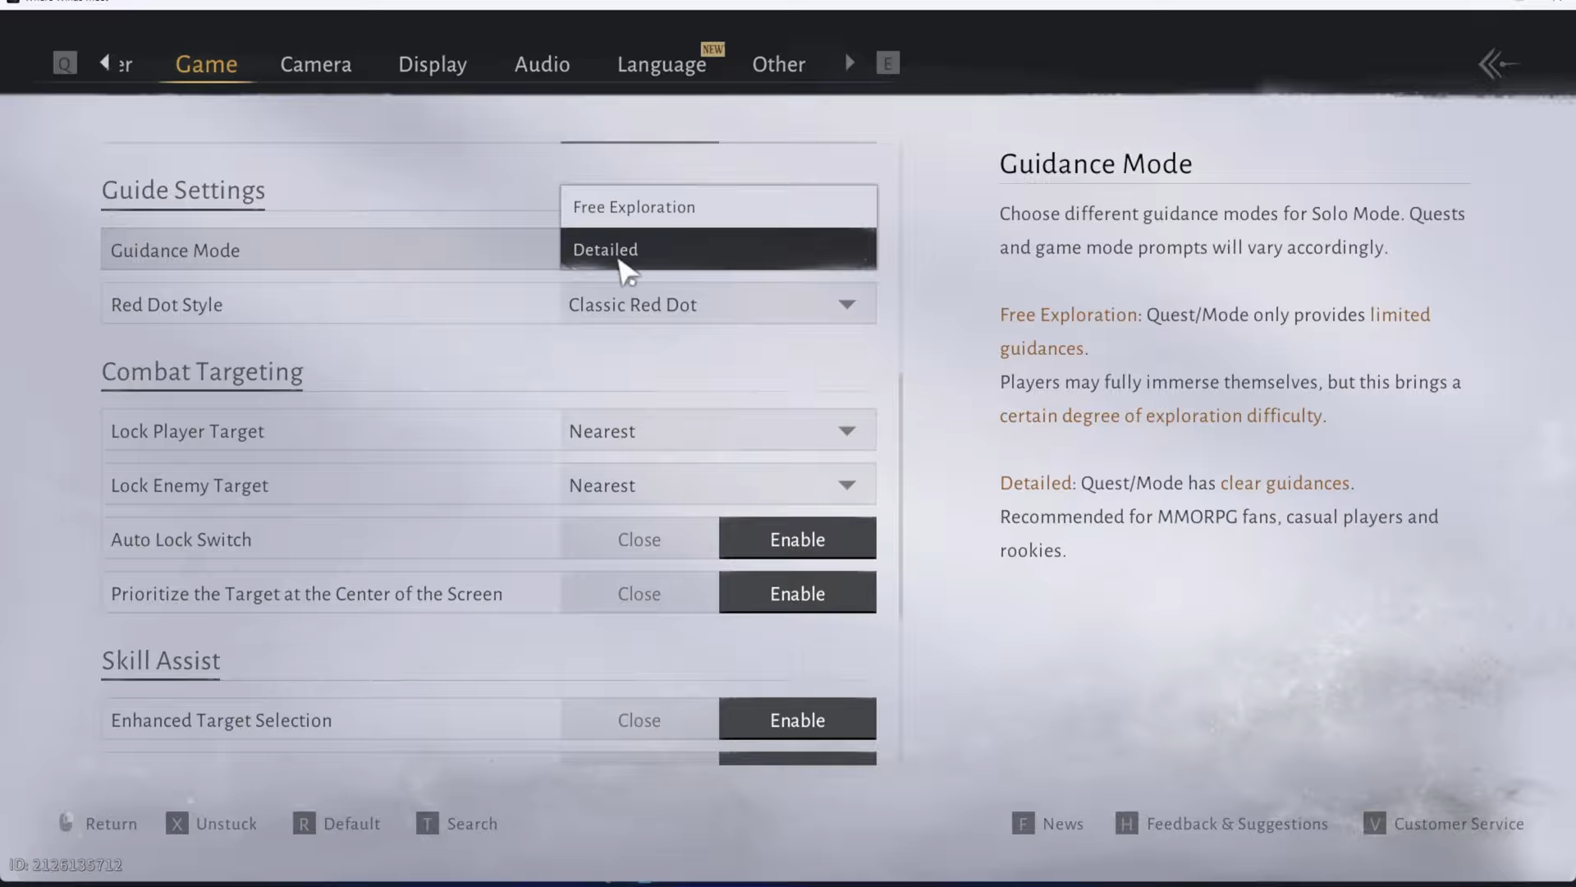The image size is (1576, 887).
Task: Open the Language settings tab
Action: click(x=661, y=64)
